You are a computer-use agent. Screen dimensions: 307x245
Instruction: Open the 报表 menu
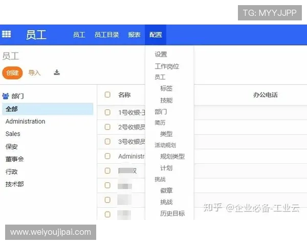click(134, 35)
